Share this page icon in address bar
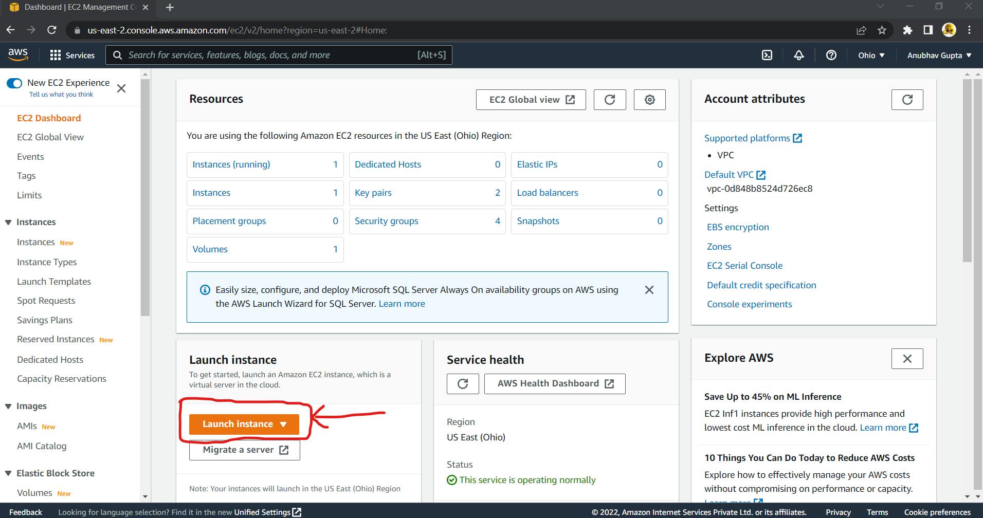 [861, 30]
